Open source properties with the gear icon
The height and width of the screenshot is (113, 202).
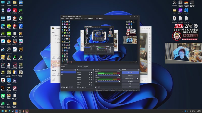(83, 87)
